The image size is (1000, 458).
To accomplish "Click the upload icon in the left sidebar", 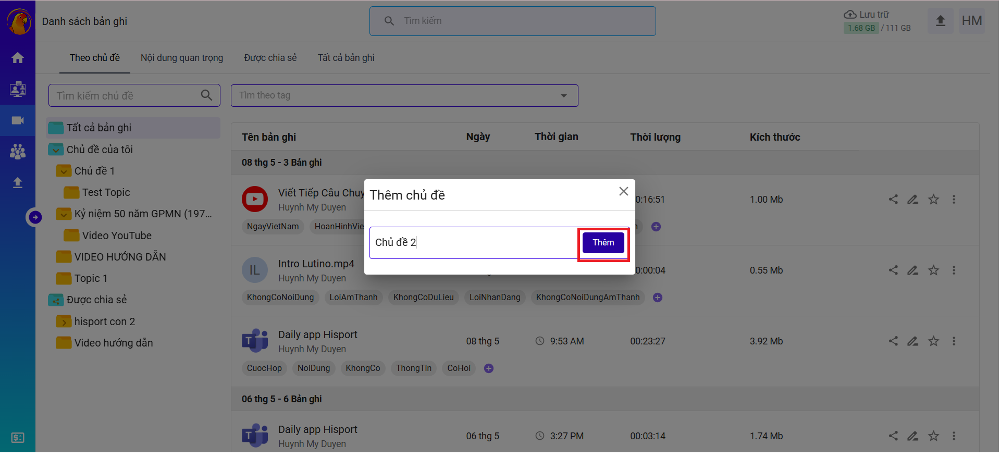I will [18, 183].
